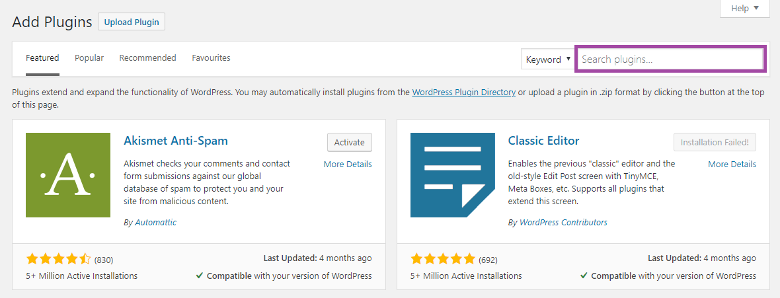Expand the Keyword search type dropdown
The height and width of the screenshot is (298, 780).
[x=548, y=59]
